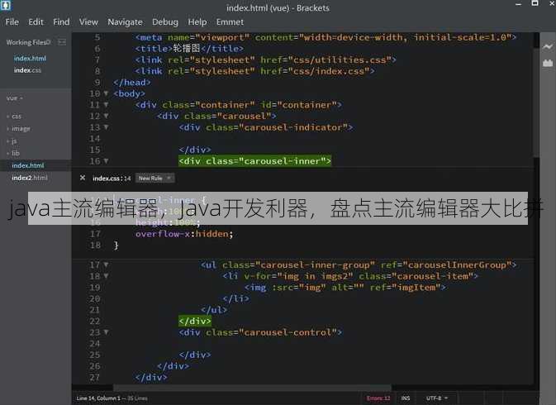Open index2.html in the project tree
This screenshot has width=556, height=405.
click(x=30, y=178)
